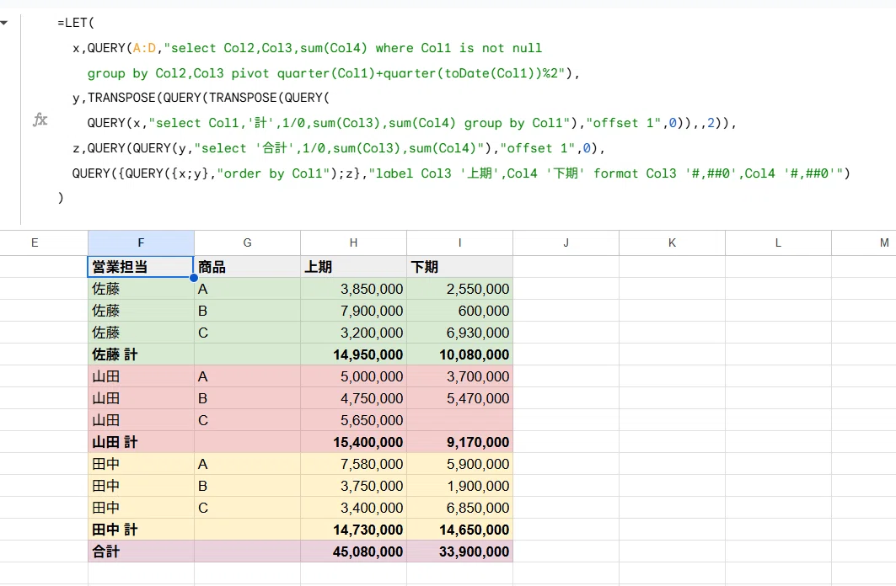896x586 pixels.
Task: Click the 田中 計 subtotal label cell
Action: (141, 530)
